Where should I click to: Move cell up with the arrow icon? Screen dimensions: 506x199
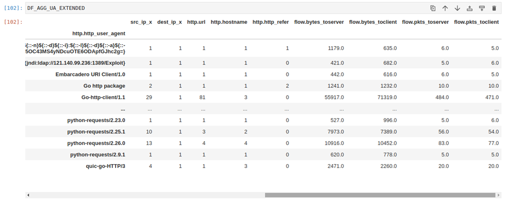click(x=445, y=8)
